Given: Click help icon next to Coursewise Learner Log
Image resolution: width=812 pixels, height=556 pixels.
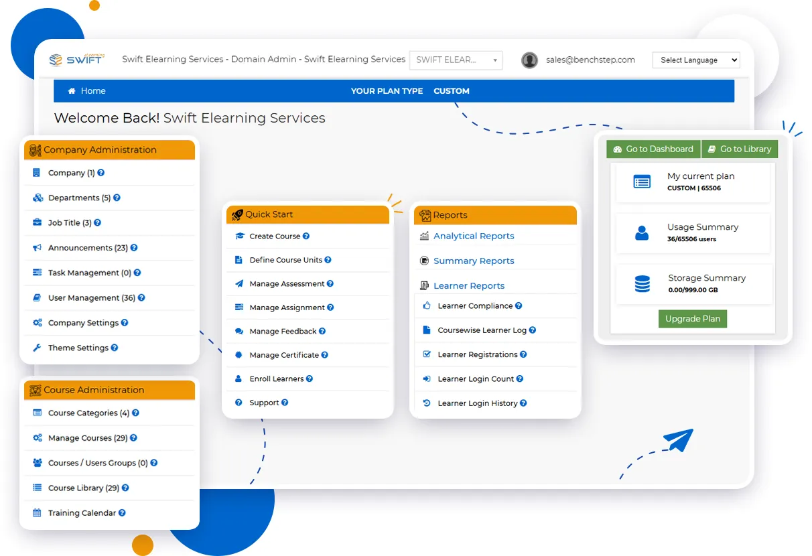Looking at the screenshot, I should pos(533,330).
